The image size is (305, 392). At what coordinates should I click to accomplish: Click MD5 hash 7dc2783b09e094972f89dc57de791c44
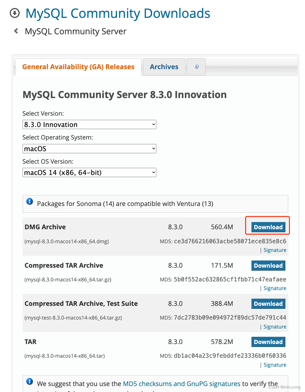coord(230,317)
